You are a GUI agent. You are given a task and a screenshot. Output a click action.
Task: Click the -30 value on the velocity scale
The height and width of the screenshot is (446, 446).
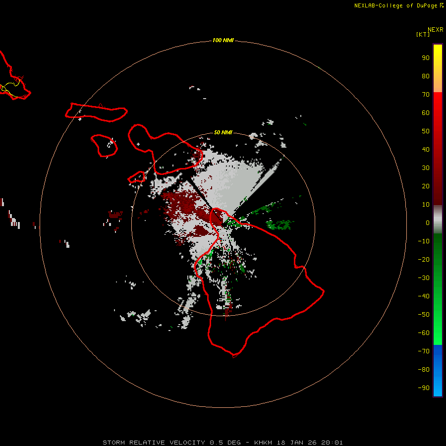click(x=424, y=278)
